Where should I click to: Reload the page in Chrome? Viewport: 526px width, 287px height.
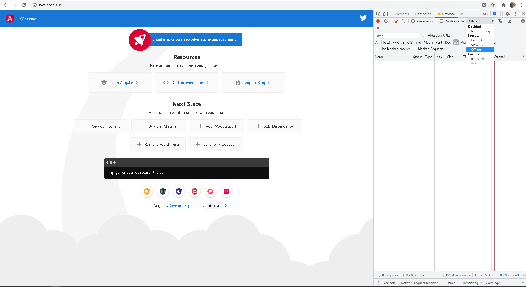point(24,5)
